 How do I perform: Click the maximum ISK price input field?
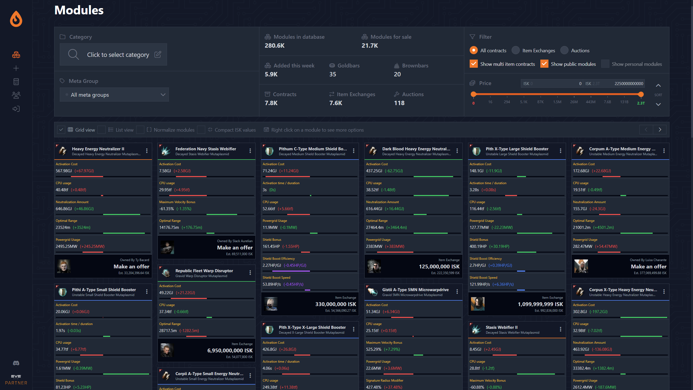pyautogui.click(x=614, y=83)
